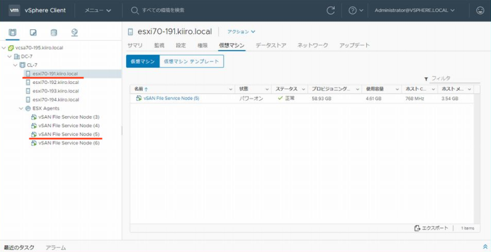Image resolution: width=491 pixels, height=252 pixels.
Task: Open the vSAN File Service Node (5) link in table
Action: point(171,98)
